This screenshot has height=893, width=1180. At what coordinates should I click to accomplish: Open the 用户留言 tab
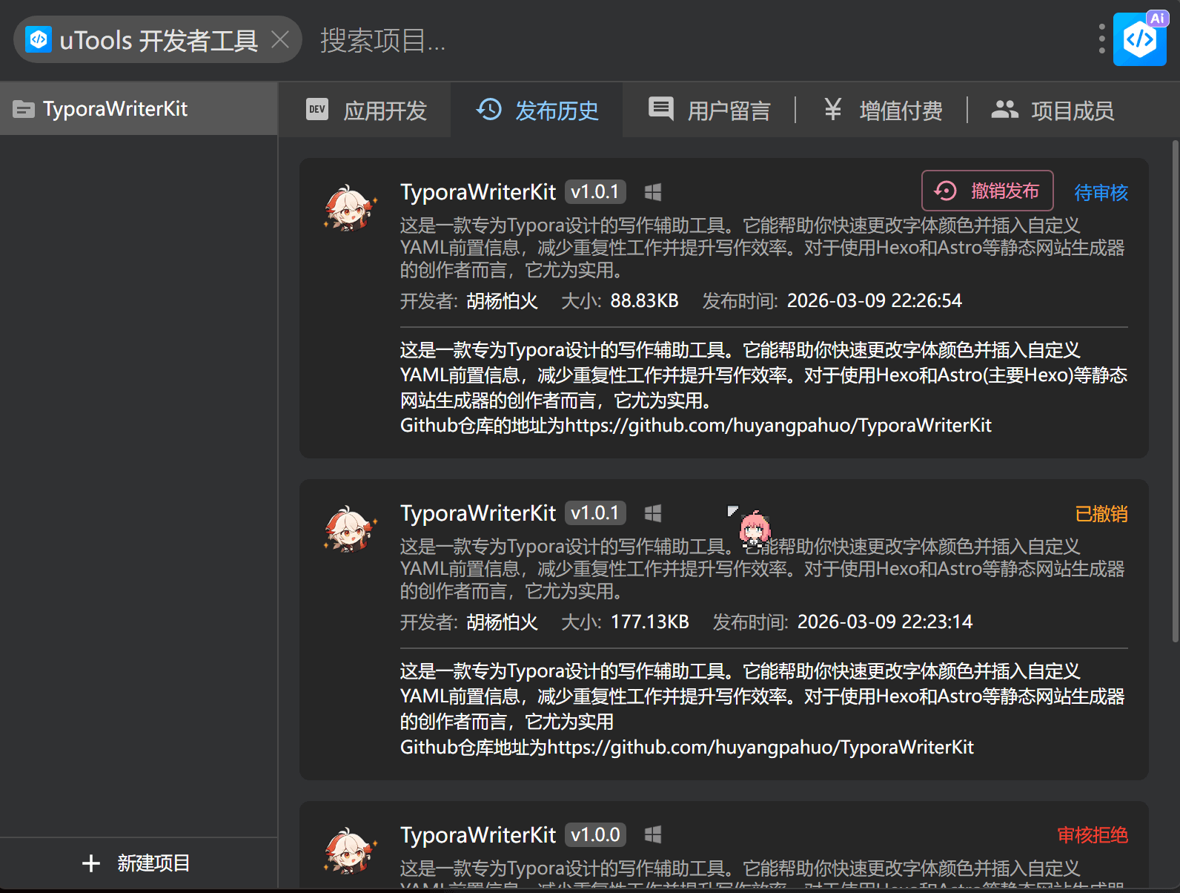click(709, 111)
